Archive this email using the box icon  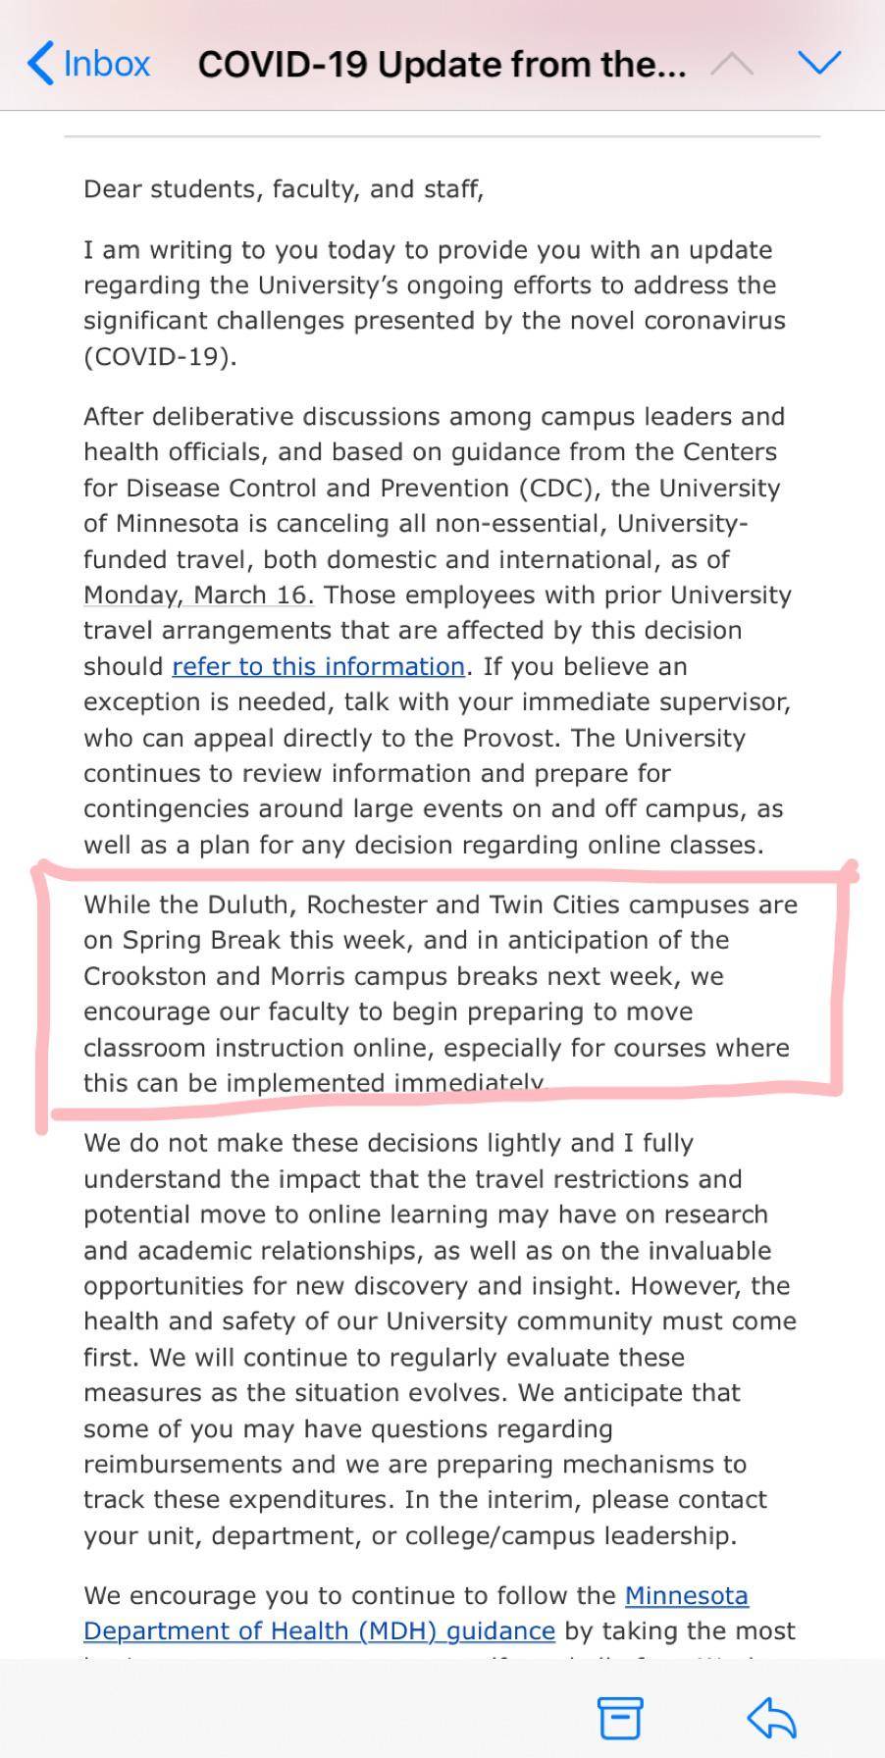click(620, 1718)
